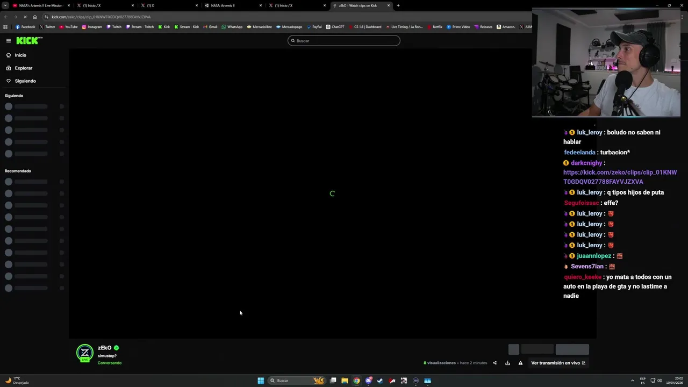
Task: Open the PayPal bookmark
Action: (314, 27)
